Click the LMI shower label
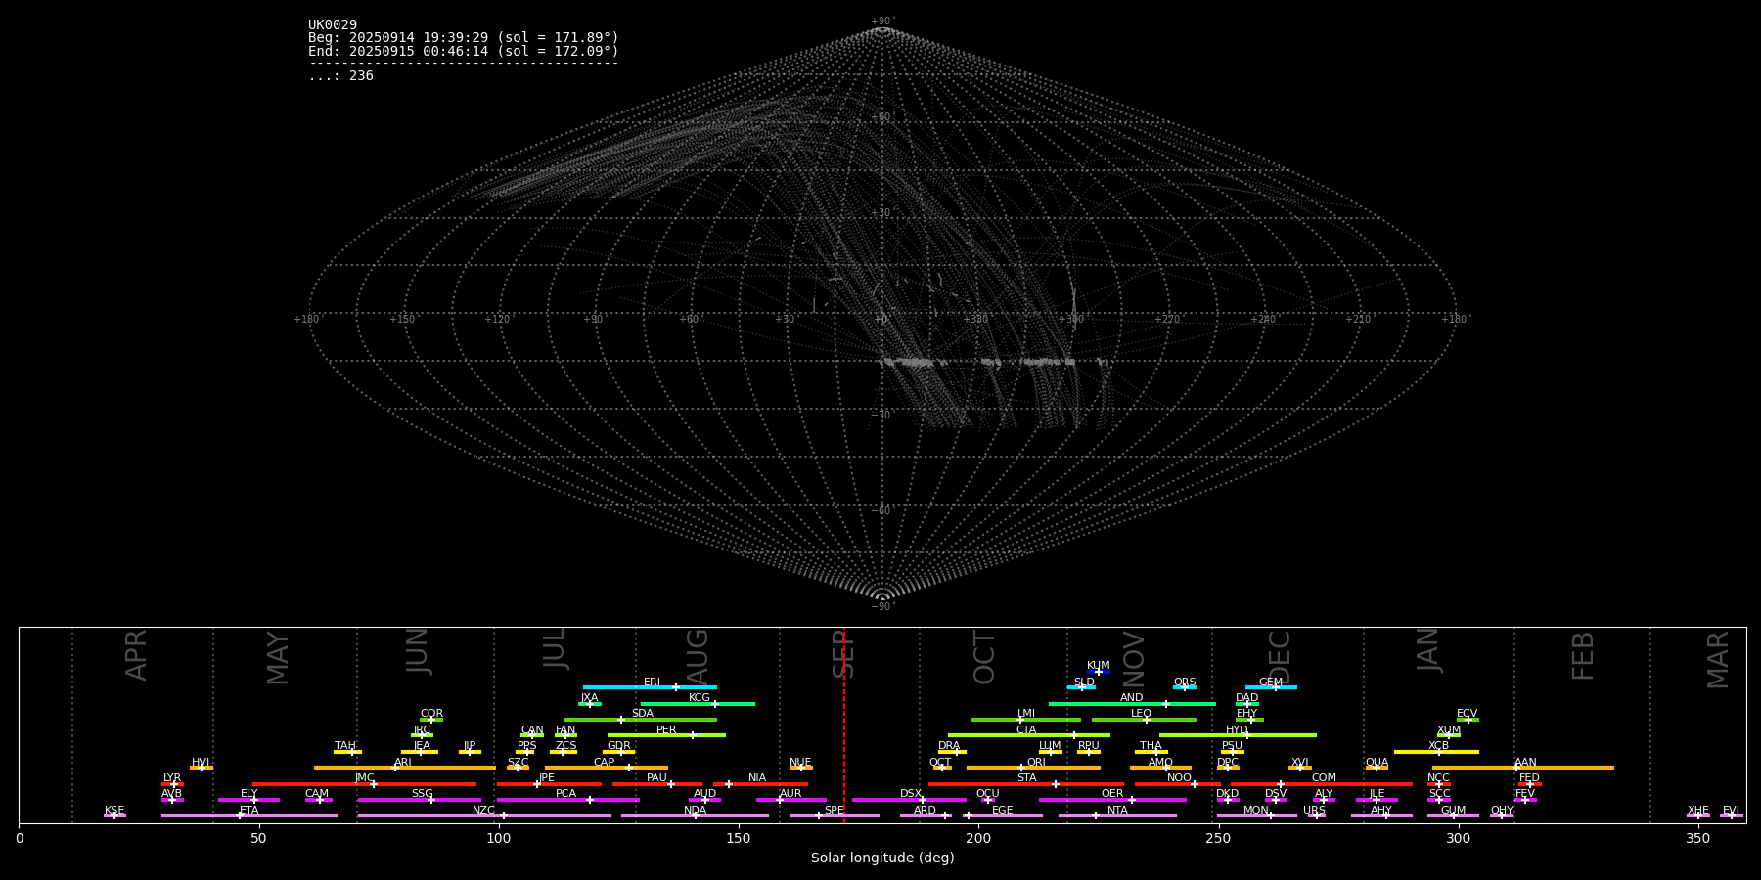This screenshot has width=1761, height=880. click(x=1026, y=714)
